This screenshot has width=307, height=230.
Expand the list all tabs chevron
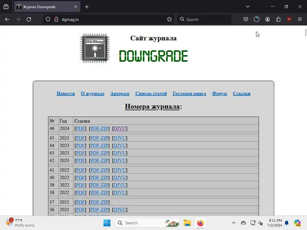[247, 7]
